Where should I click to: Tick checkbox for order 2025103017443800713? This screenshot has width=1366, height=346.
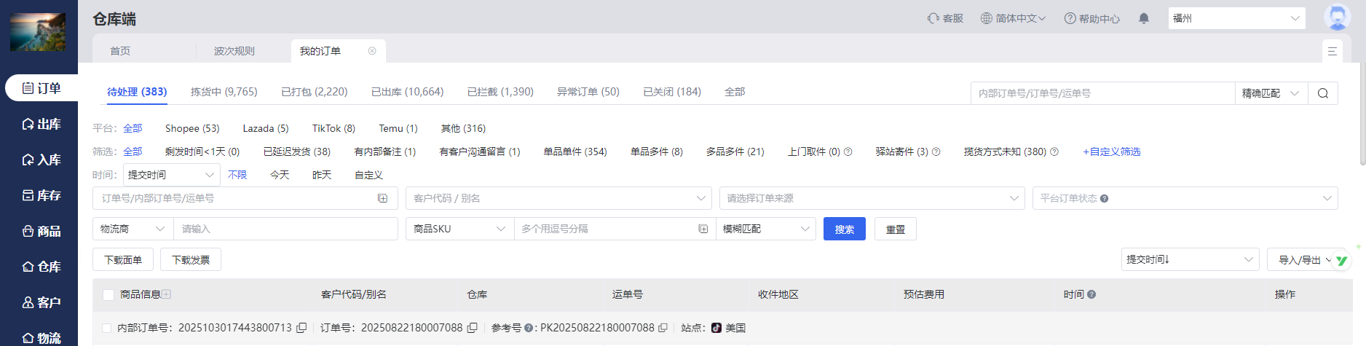(x=107, y=329)
